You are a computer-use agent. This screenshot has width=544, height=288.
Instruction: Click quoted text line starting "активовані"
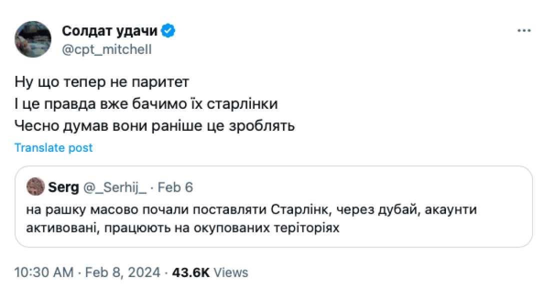[183, 228]
